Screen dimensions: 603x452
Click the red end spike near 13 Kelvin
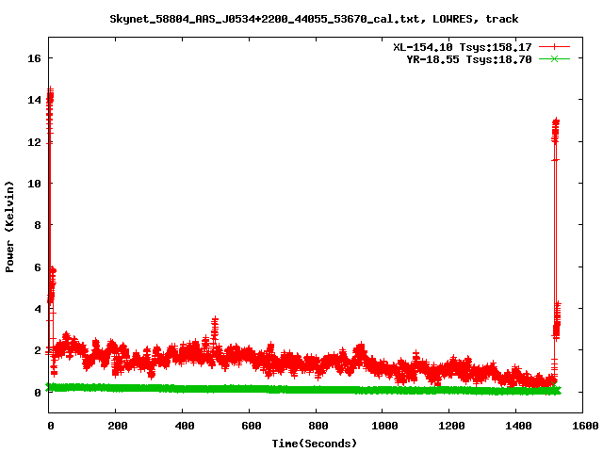point(556,129)
